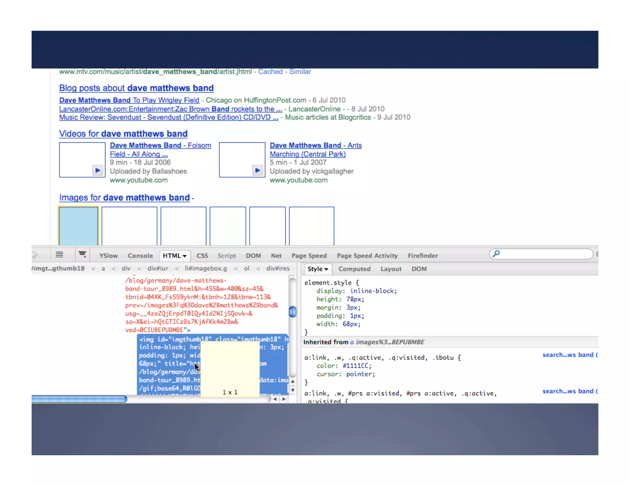Switch to the Net tab
The image size is (630, 486).
tap(276, 256)
